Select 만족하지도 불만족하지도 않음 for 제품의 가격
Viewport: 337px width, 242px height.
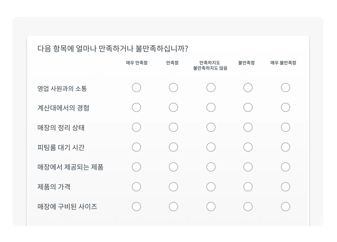(x=211, y=187)
